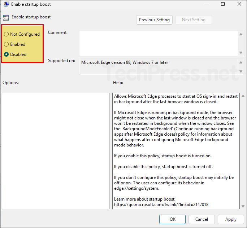Cancel the policy dialog
The width and height of the screenshot is (247, 228).
[x=201, y=219]
